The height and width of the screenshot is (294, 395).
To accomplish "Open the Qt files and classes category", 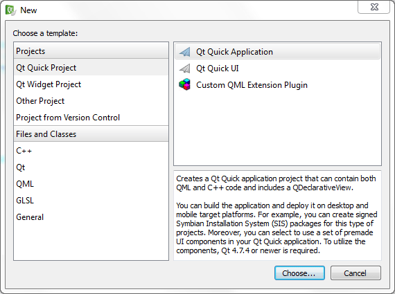I will [91, 167].
